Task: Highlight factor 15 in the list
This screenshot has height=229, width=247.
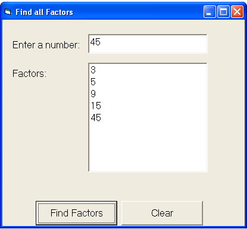Action: tap(148, 106)
